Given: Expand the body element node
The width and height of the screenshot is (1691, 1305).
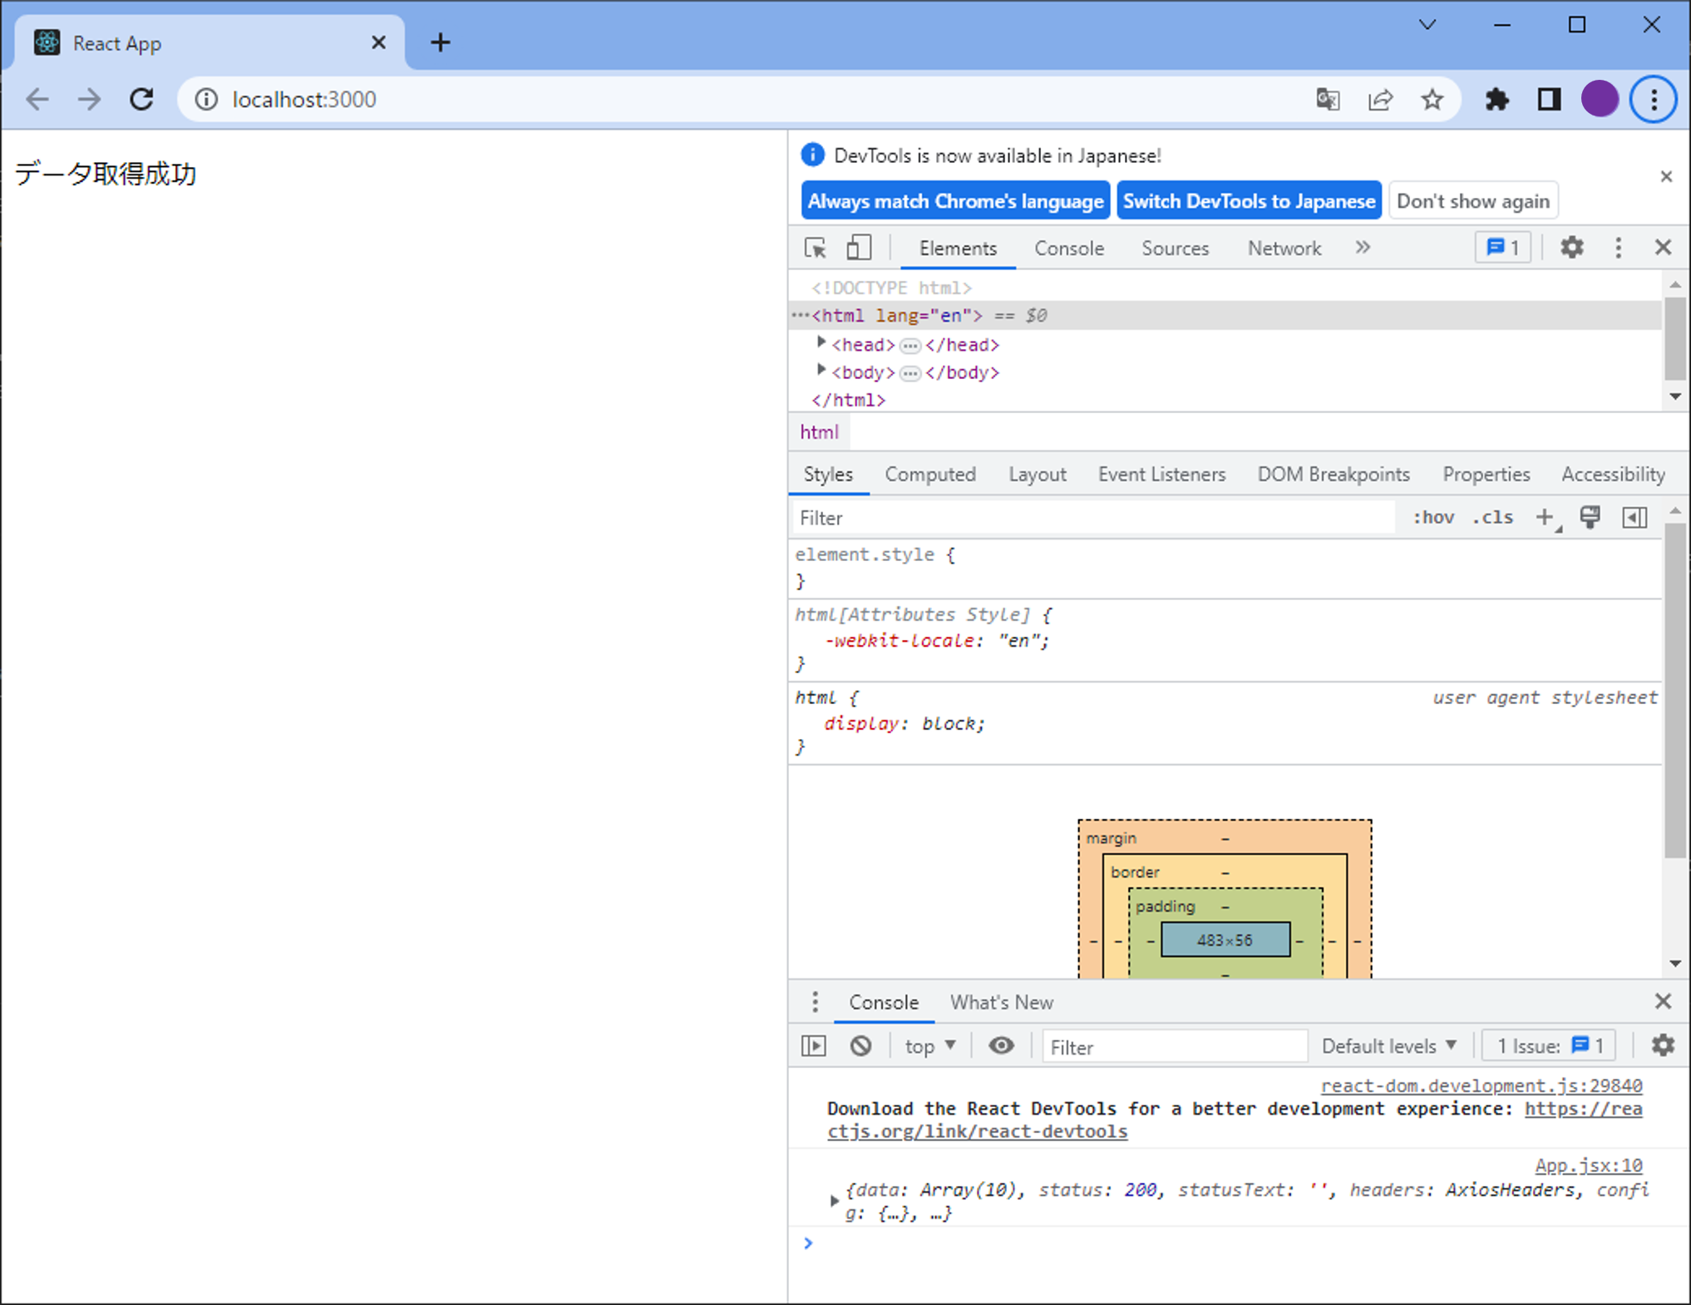Looking at the screenshot, I should tap(821, 370).
